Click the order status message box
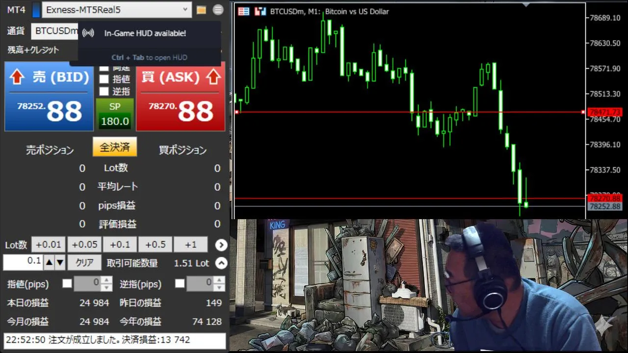Screen dimensions: 628x353 coord(115,340)
